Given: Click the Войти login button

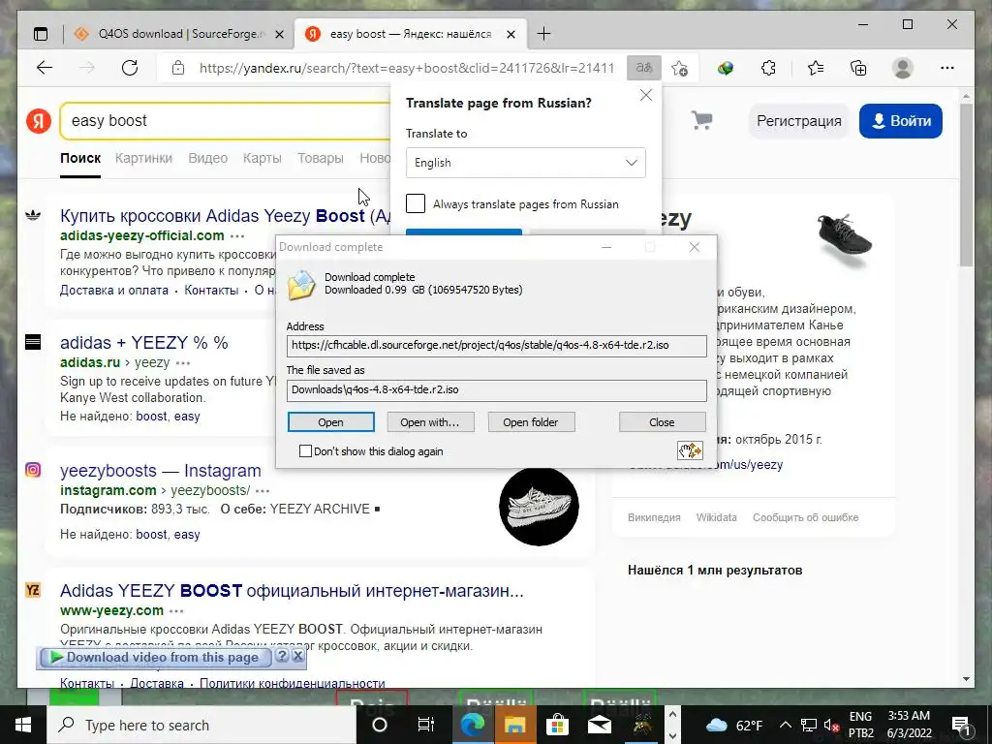Looking at the screenshot, I should [x=901, y=121].
